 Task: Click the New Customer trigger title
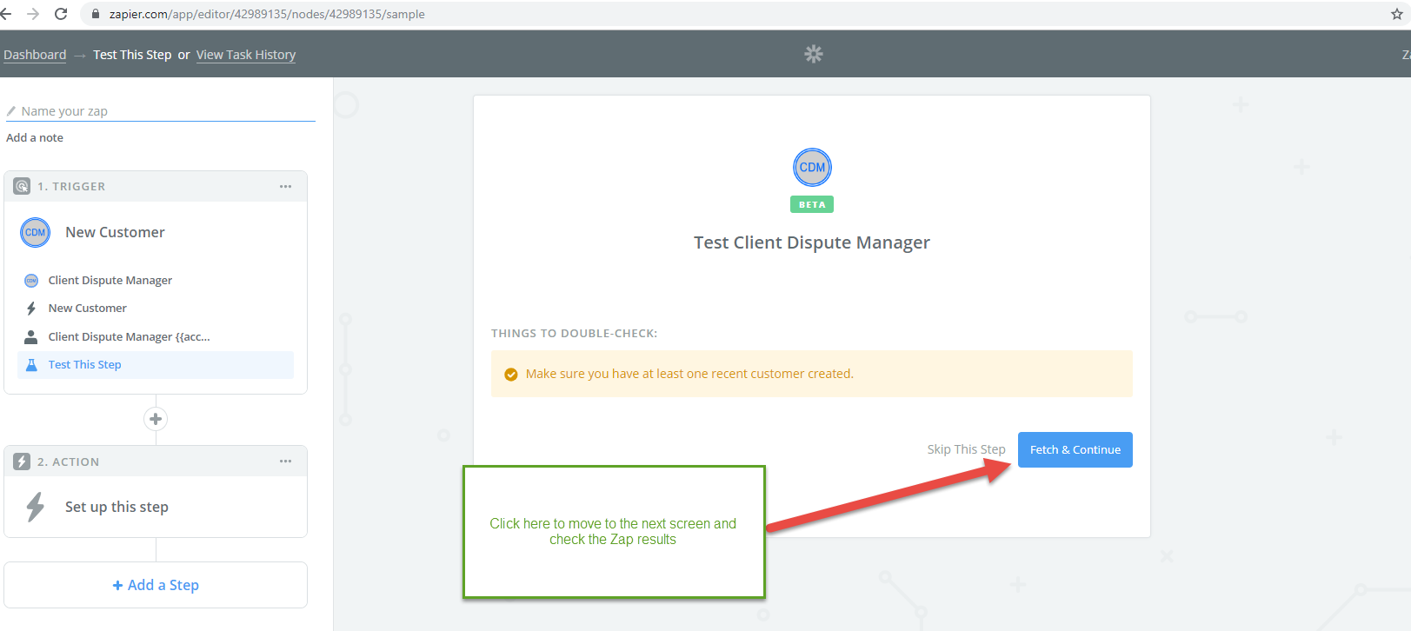pyautogui.click(x=115, y=232)
